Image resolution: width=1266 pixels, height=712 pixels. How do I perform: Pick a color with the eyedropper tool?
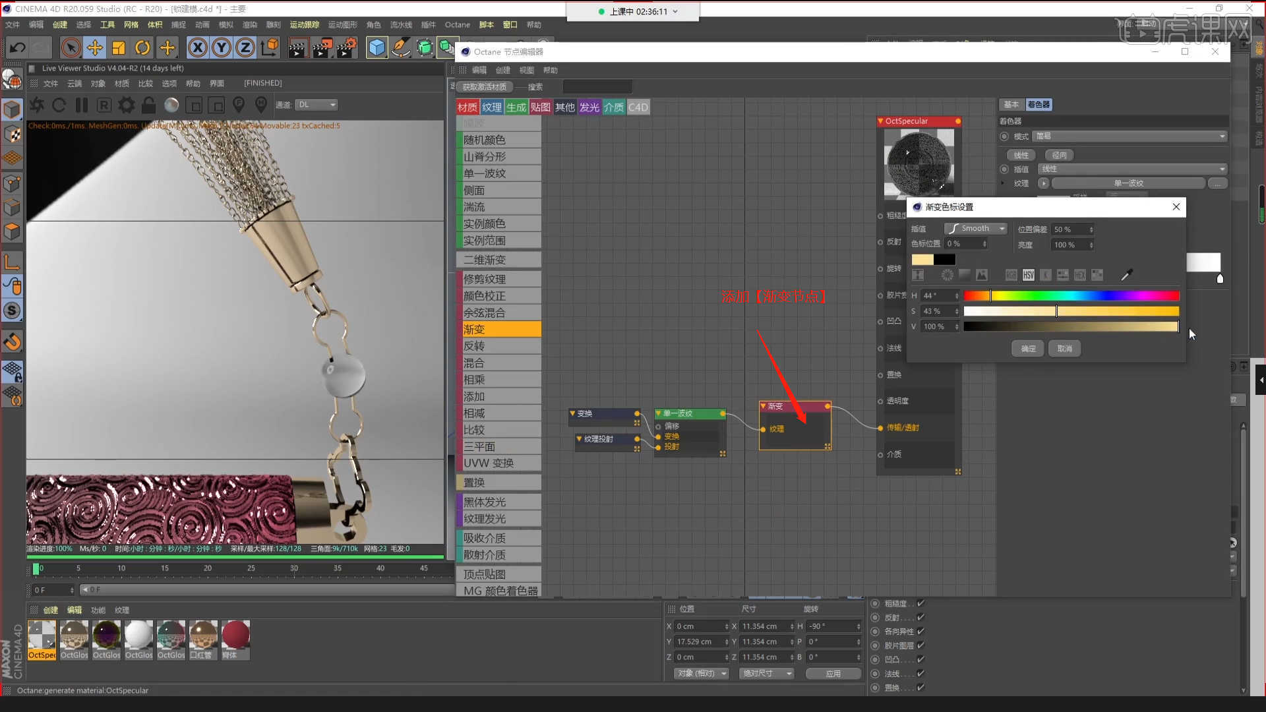tap(1127, 275)
